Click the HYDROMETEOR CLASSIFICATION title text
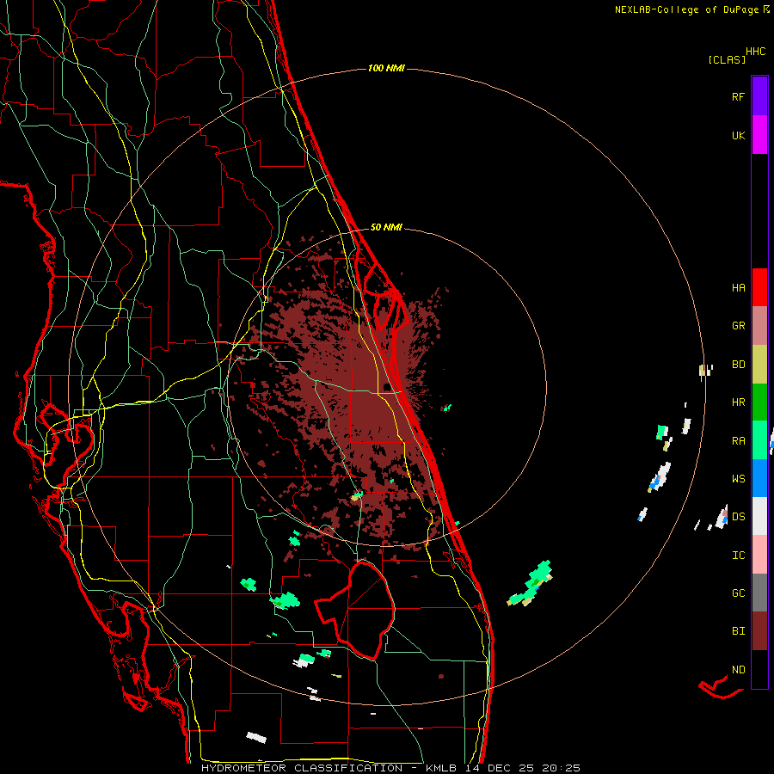This screenshot has width=774, height=774. [302, 768]
